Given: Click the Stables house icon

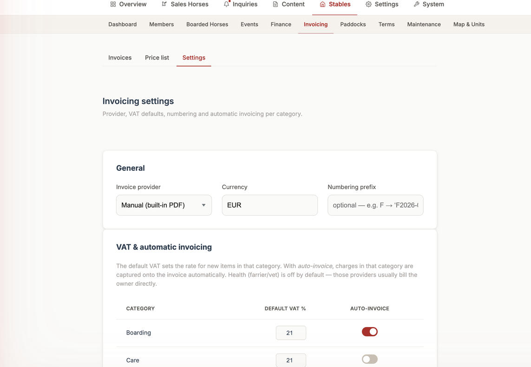Looking at the screenshot, I should click(x=322, y=4).
